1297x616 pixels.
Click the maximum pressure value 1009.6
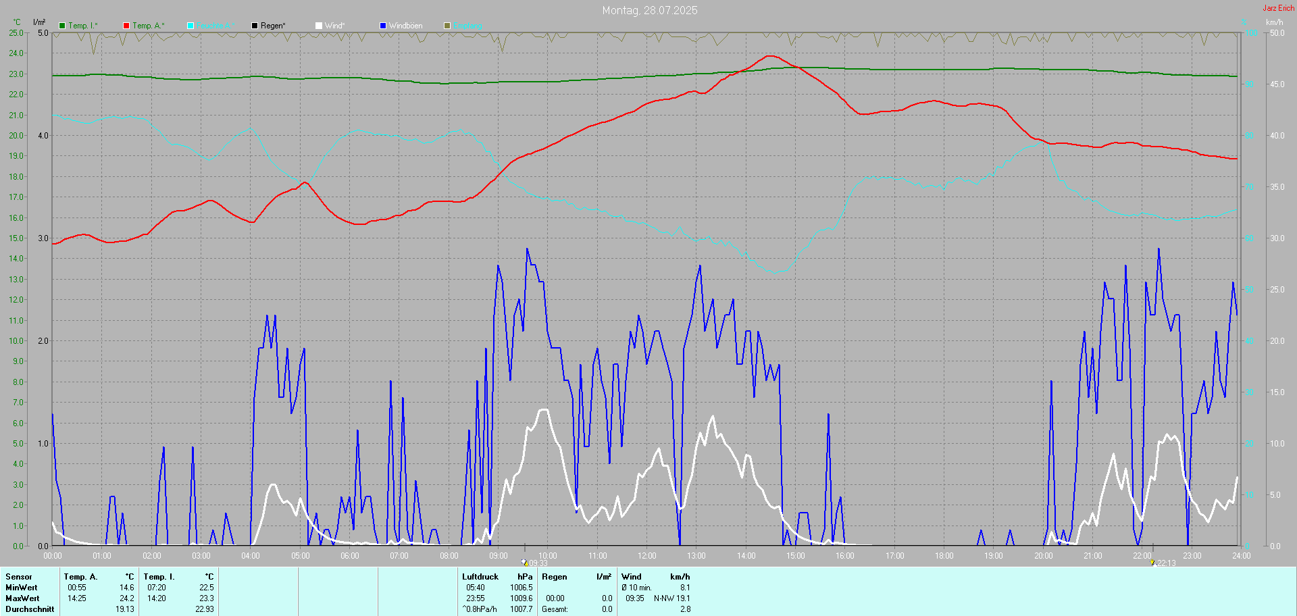(522, 598)
